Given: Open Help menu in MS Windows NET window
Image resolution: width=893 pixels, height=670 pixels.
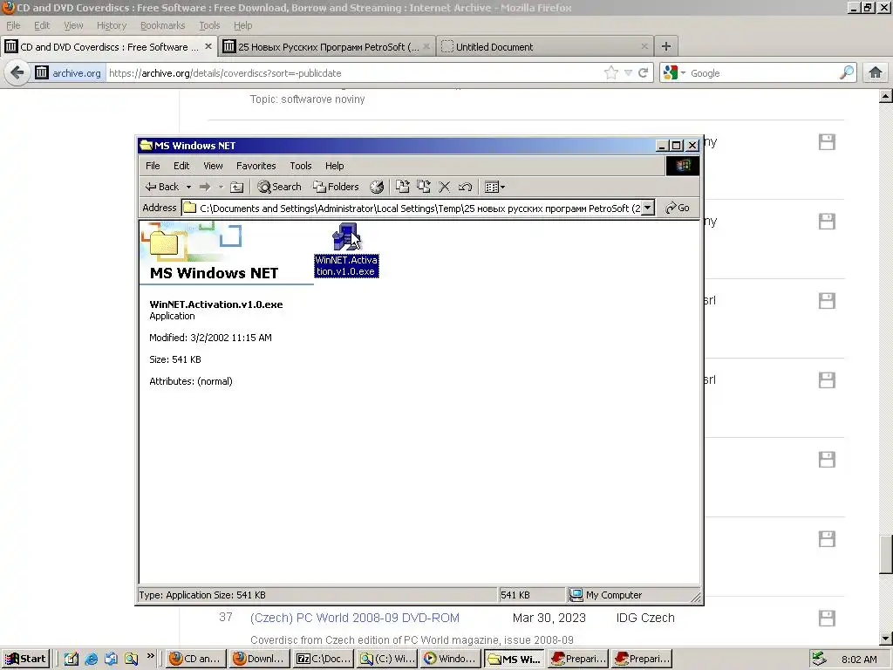Looking at the screenshot, I should 334,166.
